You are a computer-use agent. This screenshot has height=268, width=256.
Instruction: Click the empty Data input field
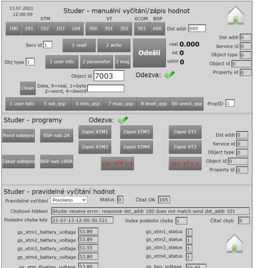[x=106, y=88]
